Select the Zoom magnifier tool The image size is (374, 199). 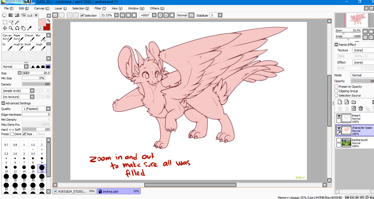11,28
